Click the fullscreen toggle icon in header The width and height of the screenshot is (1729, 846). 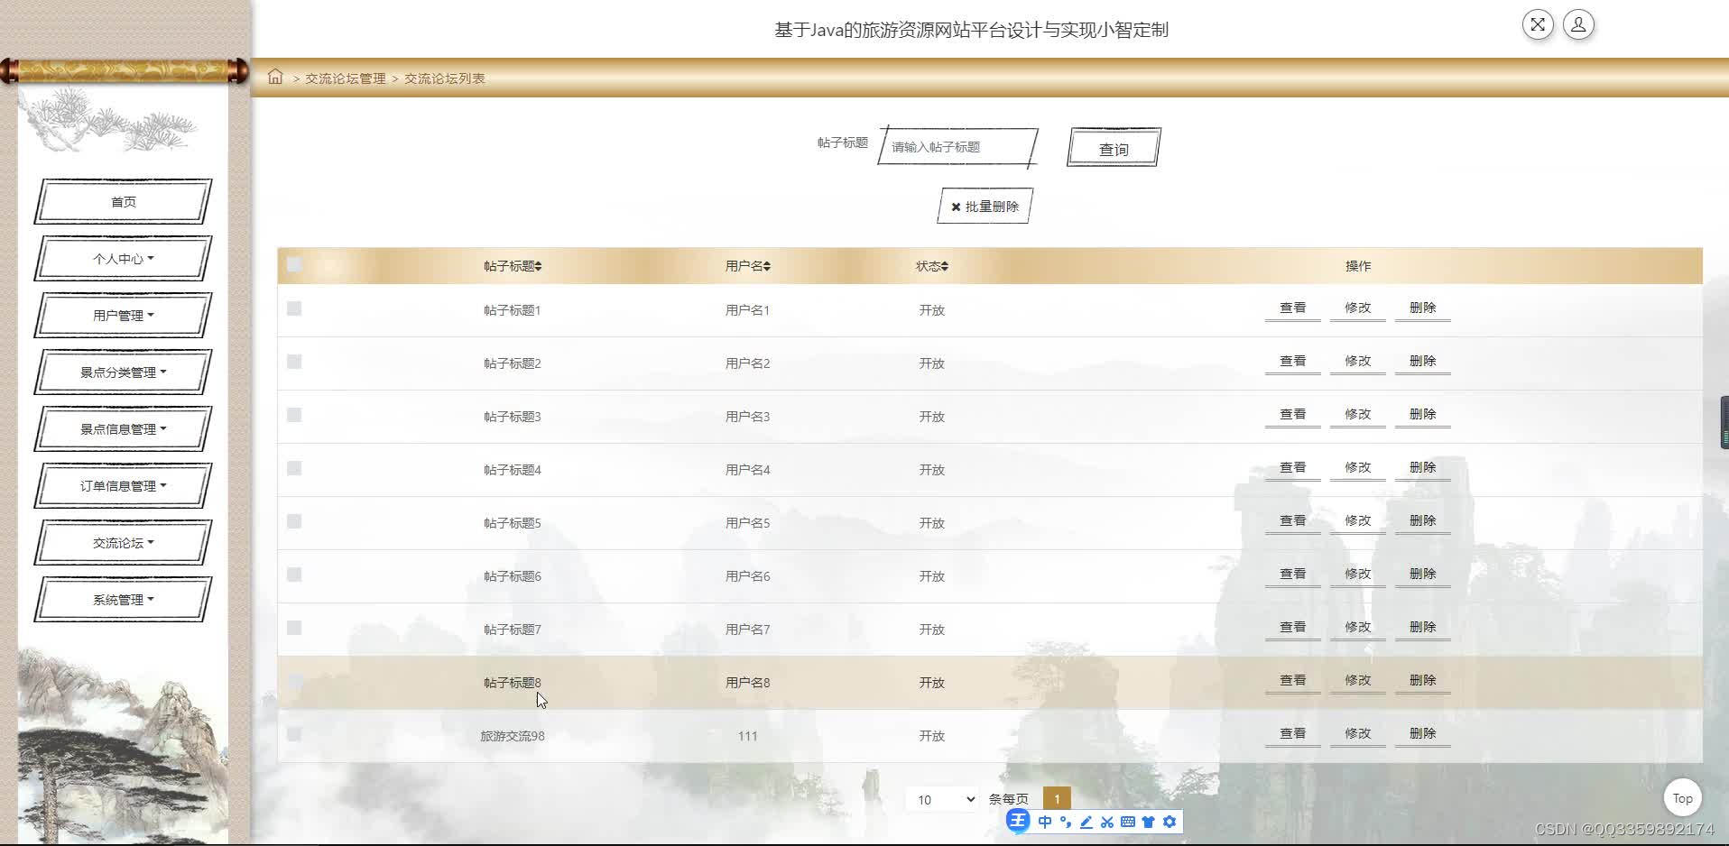point(1538,24)
